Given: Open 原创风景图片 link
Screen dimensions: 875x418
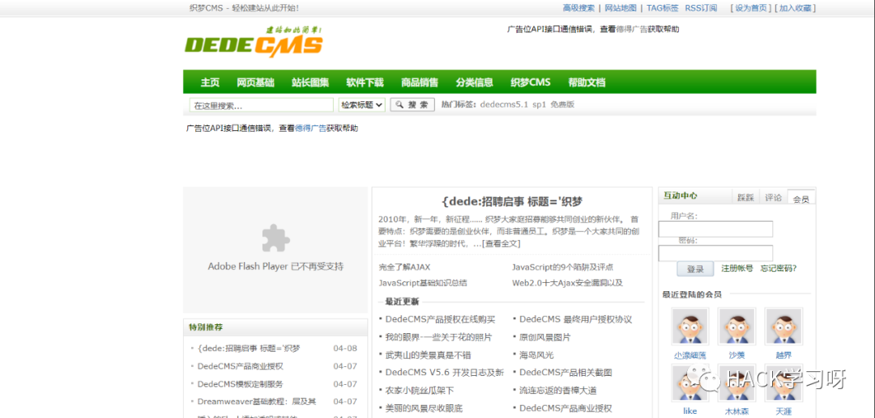Looking at the screenshot, I should pyautogui.click(x=544, y=337).
